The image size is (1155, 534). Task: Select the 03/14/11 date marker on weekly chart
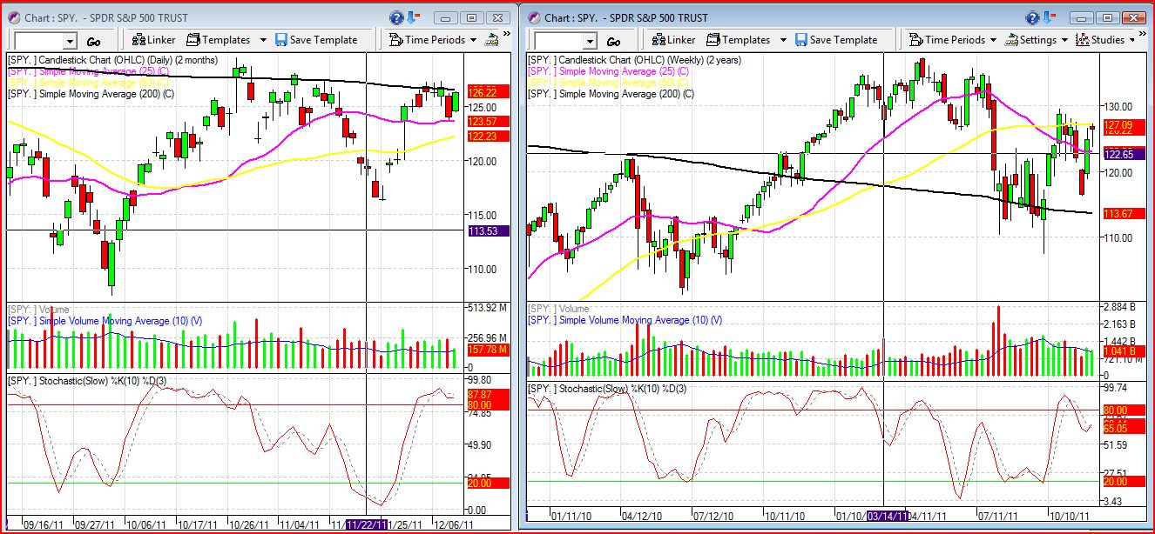tap(887, 516)
